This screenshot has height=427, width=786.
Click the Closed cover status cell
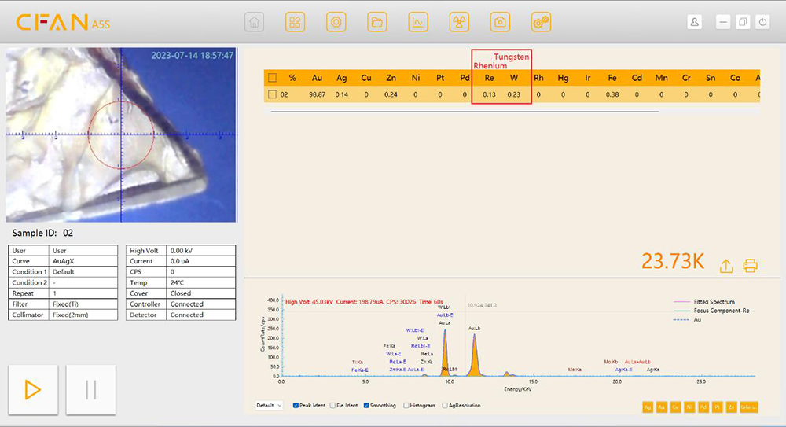click(x=201, y=293)
